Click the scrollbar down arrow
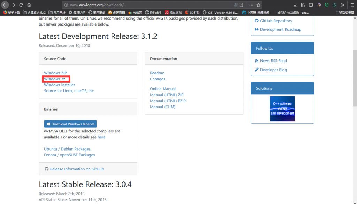 (355, 202)
